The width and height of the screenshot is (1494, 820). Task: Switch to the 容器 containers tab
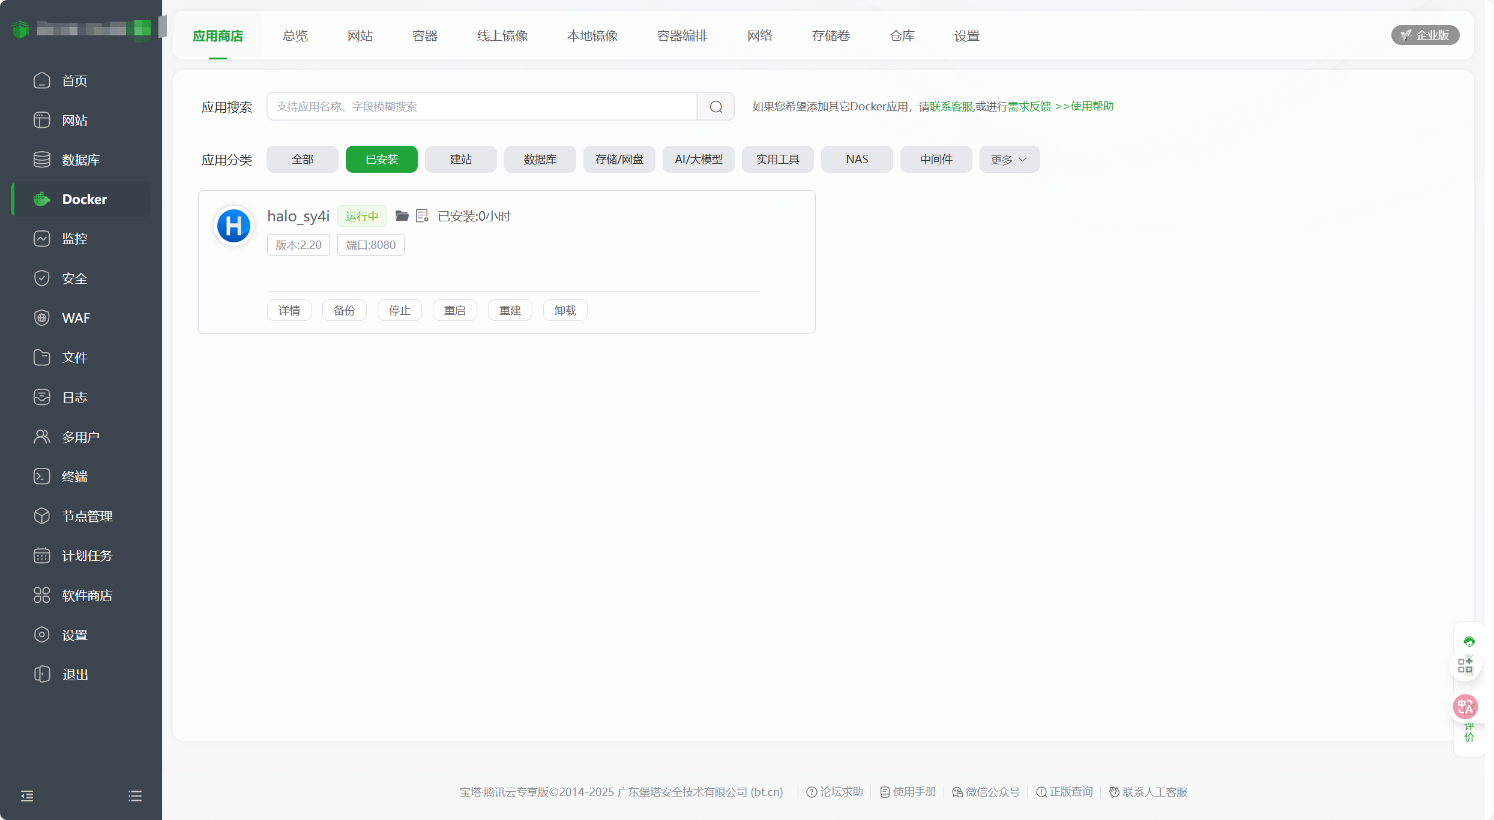pyautogui.click(x=424, y=35)
